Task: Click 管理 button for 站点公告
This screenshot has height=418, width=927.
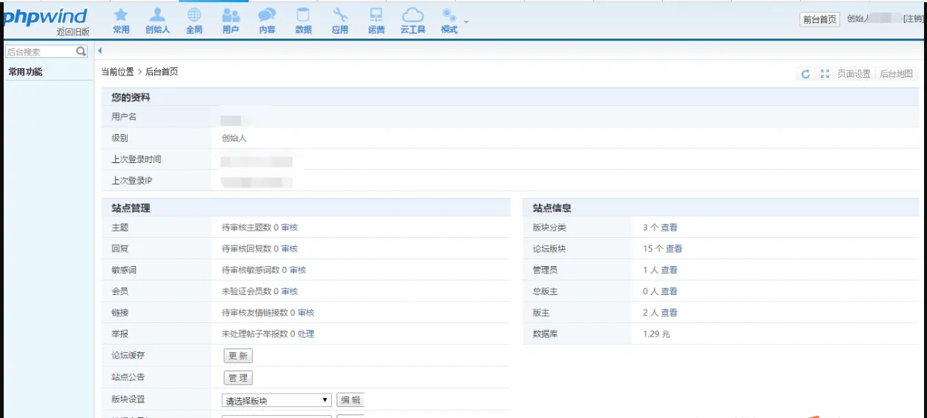Action: pyautogui.click(x=238, y=378)
